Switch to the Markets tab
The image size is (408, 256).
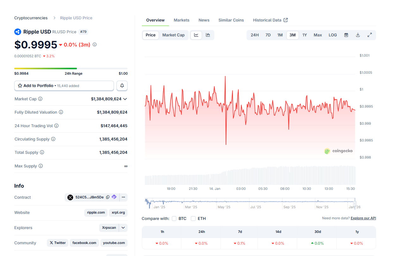181,20
